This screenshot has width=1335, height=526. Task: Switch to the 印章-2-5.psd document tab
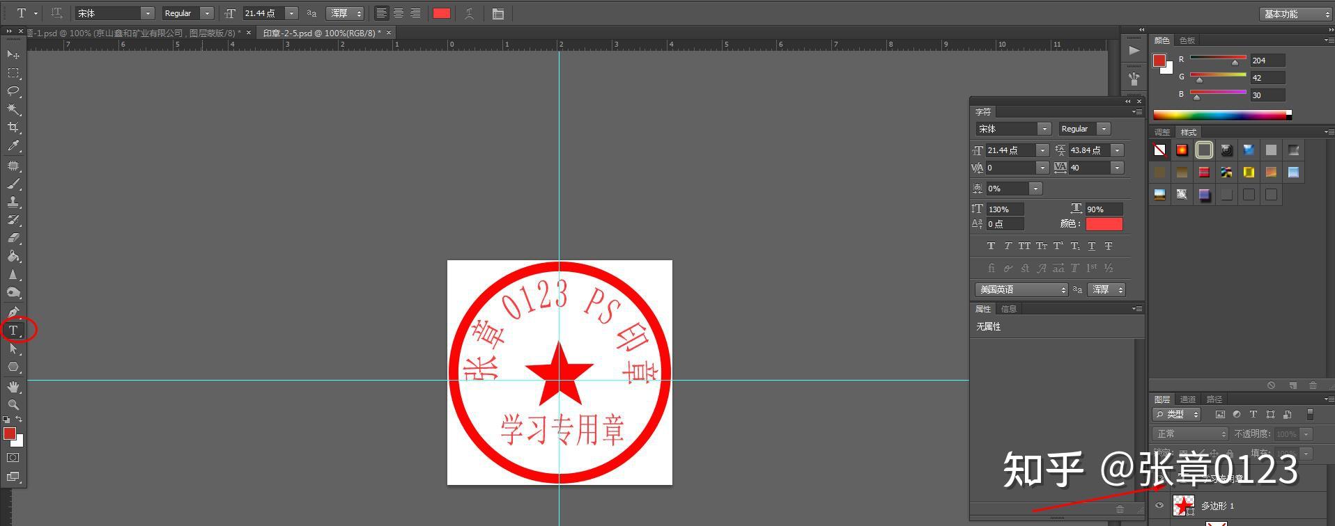321,33
